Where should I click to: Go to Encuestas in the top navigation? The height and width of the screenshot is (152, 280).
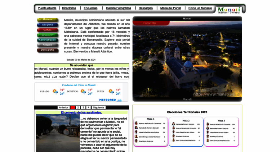[90, 8]
